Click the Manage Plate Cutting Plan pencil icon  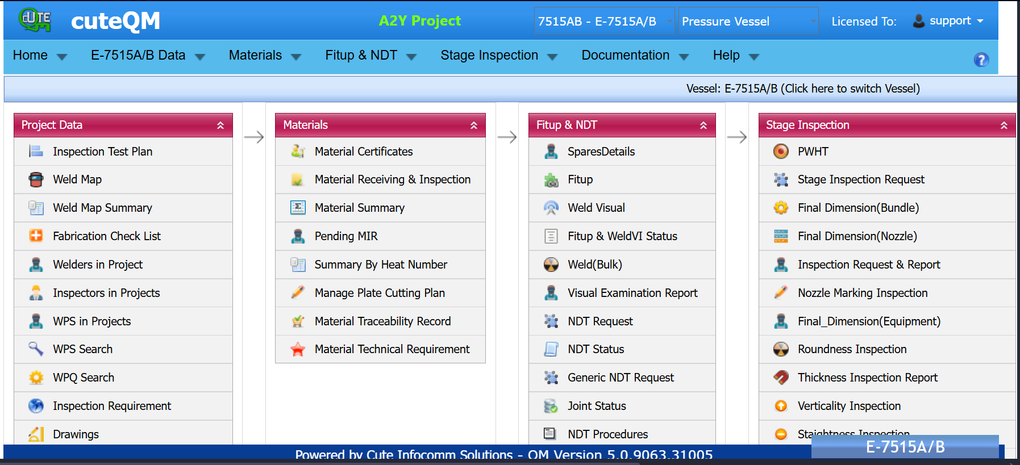coord(298,293)
